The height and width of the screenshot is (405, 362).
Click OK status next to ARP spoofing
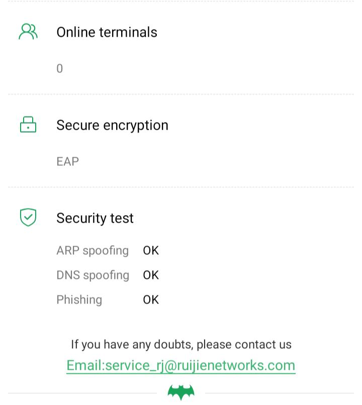tap(151, 250)
